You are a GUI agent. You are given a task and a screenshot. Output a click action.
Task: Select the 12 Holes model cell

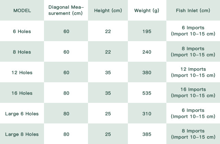(x=22, y=72)
